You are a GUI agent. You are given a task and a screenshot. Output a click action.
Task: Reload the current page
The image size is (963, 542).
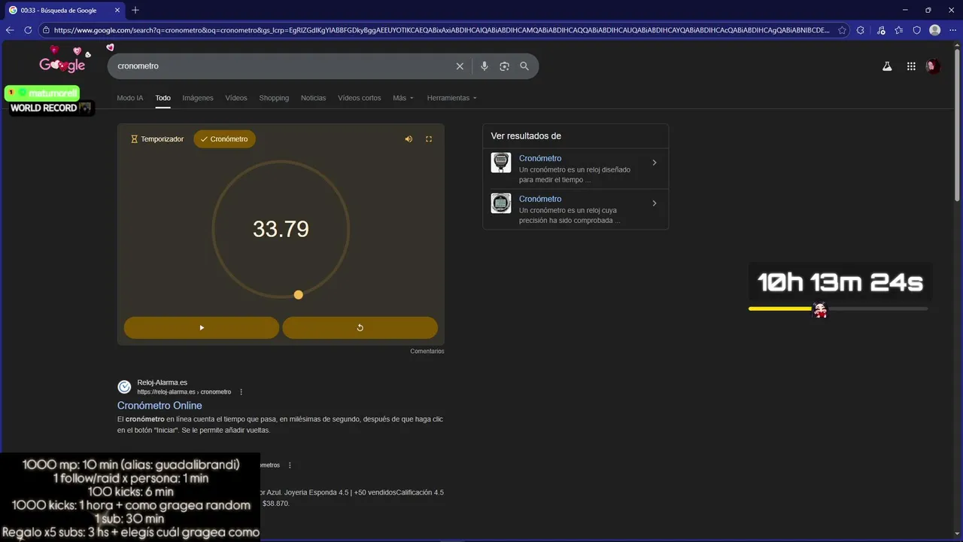click(x=28, y=30)
